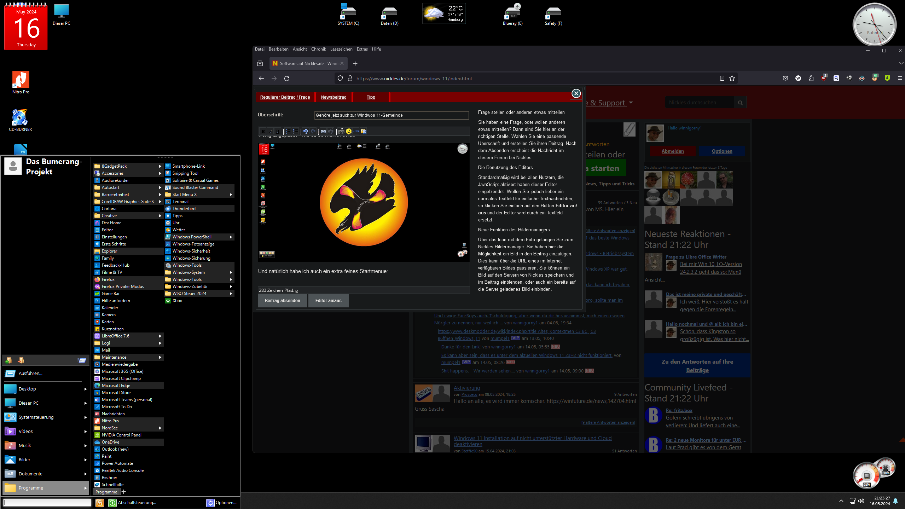Click the undo arrow in editor toolbar
The image size is (905, 509).
click(306, 131)
